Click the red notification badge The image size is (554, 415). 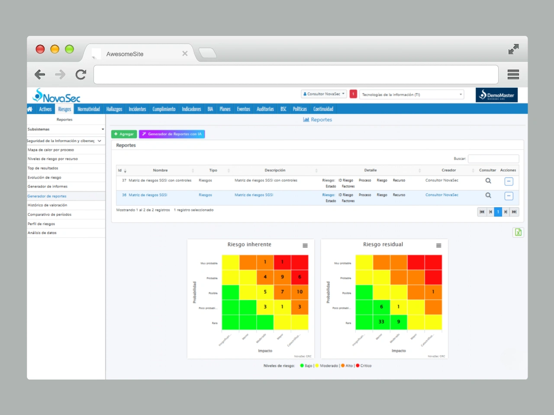[353, 94]
